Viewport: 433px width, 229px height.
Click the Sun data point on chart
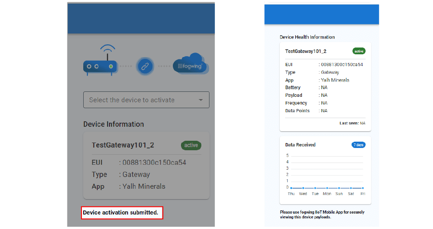(339, 188)
